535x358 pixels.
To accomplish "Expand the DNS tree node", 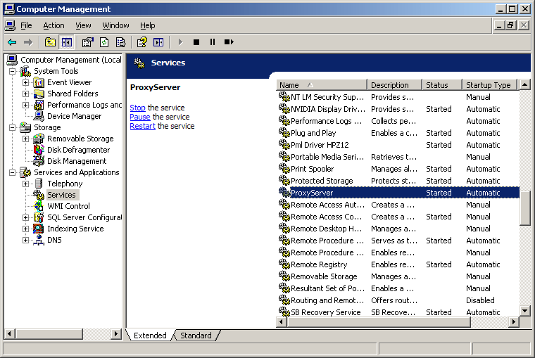I will (x=25, y=240).
